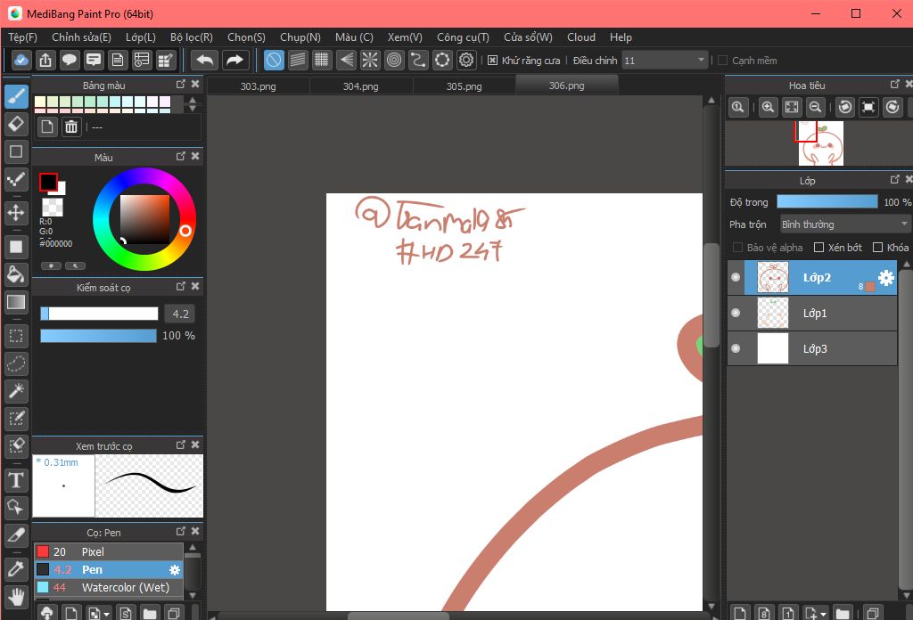Hide the Lớp1 layer
This screenshot has width=913, height=620.
tap(736, 313)
